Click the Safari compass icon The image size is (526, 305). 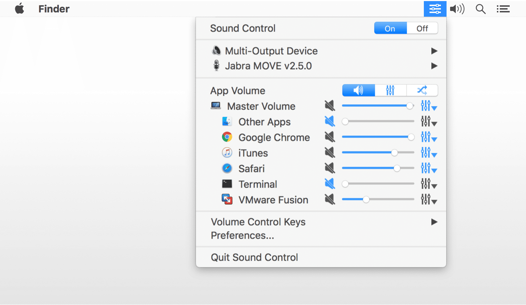[x=227, y=168]
